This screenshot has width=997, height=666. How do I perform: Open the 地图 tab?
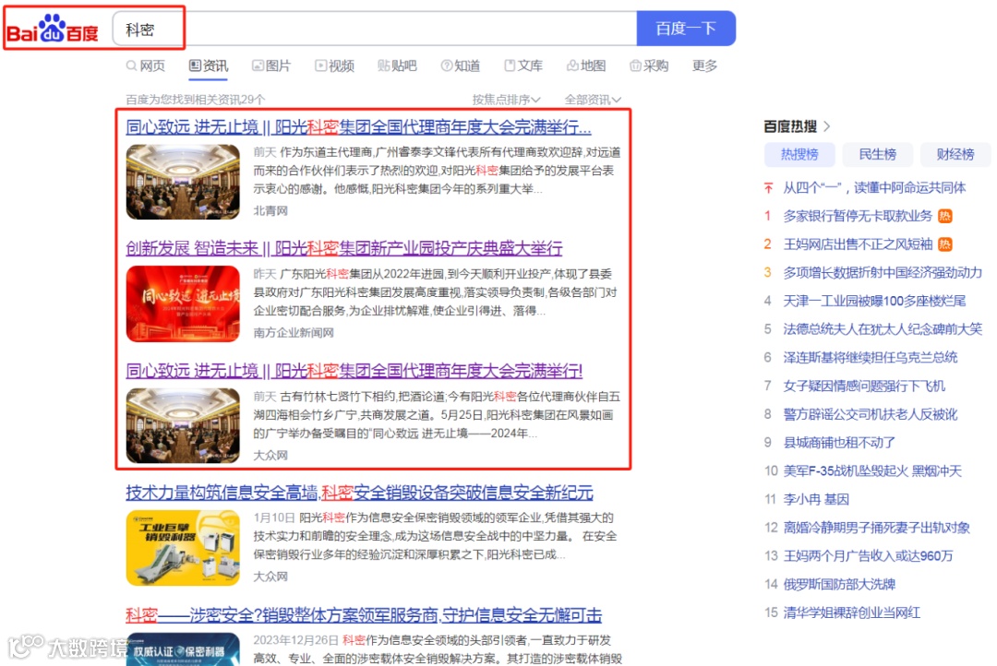pyautogui.click(x=586, y=65)
